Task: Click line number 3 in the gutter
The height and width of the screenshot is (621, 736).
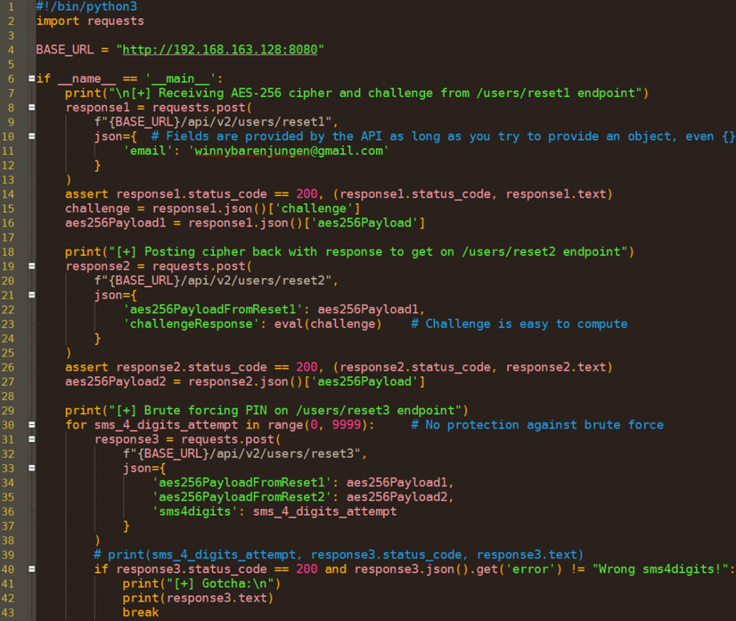Action: (x=11, y=36)
